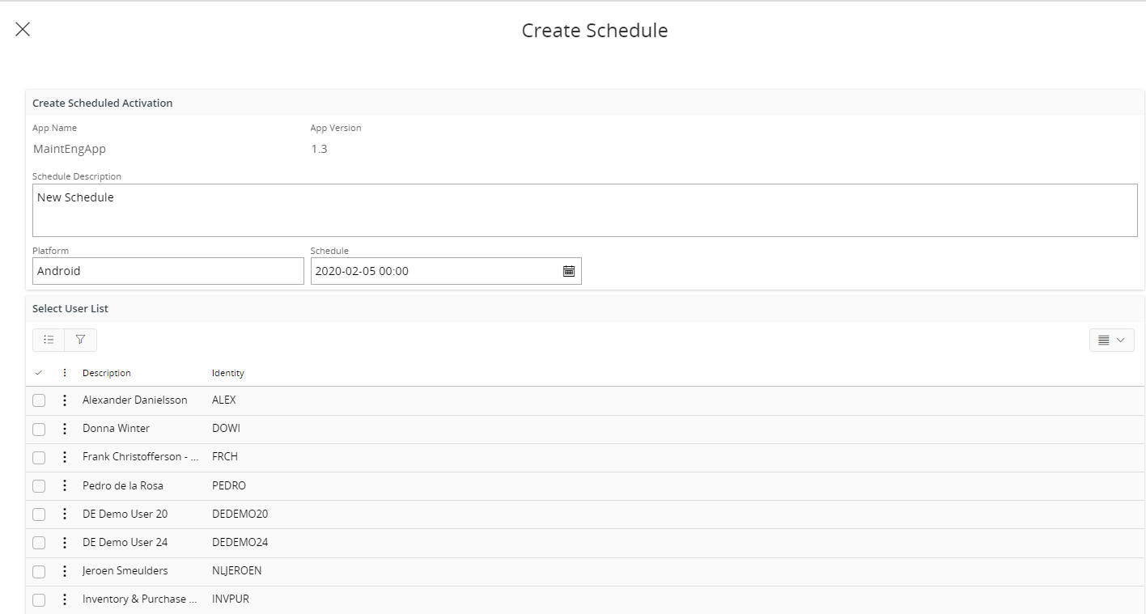1146x614 pixels.
Task: Expand the table density view dropdown
Action: click(x=1111, y=340)
